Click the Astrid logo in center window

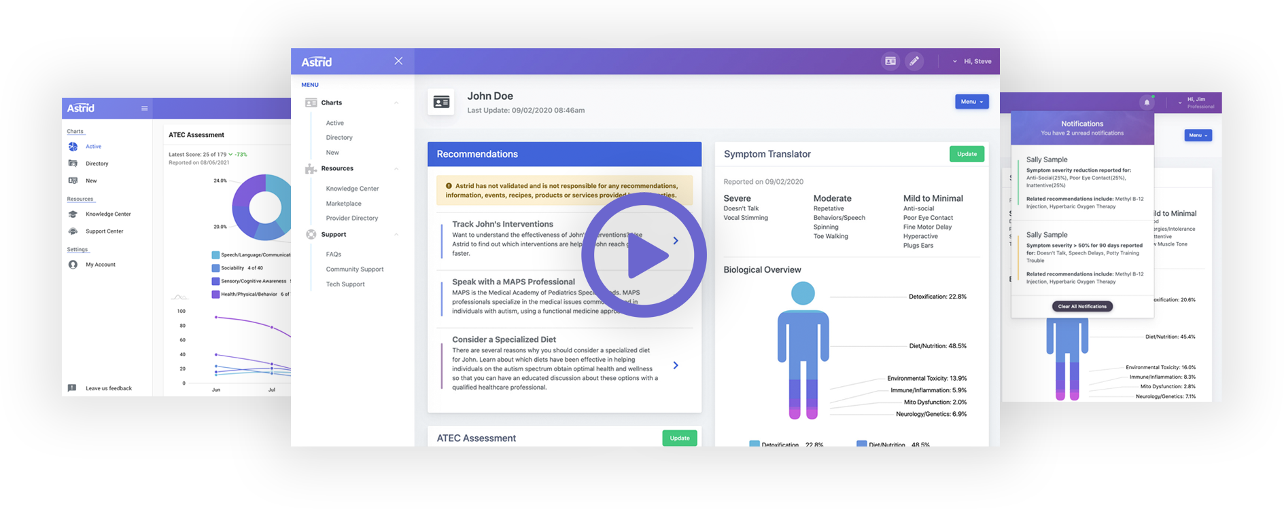pos(317,62)
